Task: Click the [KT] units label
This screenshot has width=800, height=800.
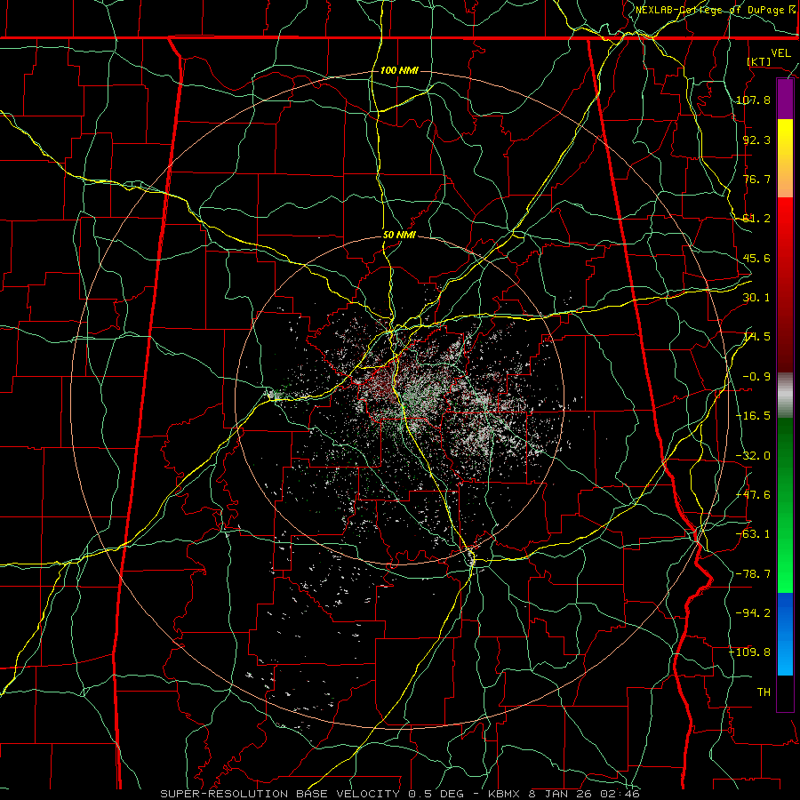Action: pos(759,61)
